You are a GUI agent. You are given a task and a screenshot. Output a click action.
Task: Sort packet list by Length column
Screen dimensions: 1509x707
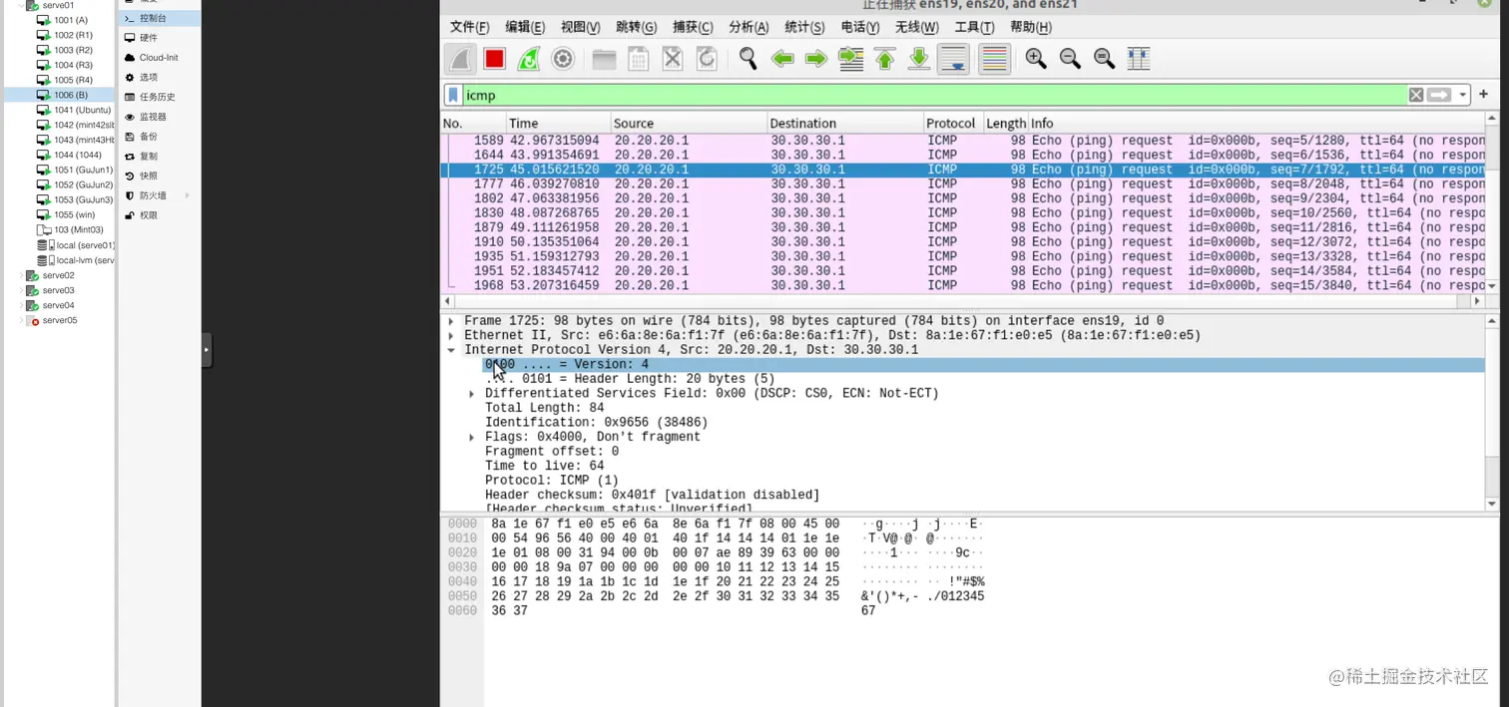click(x=1005, y=123)
